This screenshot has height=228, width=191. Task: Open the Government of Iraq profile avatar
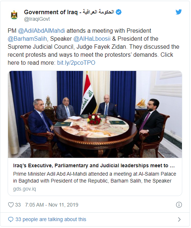[x=14, y=15]
